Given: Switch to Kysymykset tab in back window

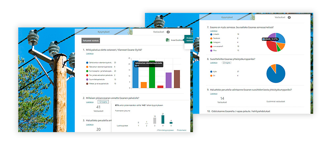Looking at the screenshot, I should click(227, 17).
